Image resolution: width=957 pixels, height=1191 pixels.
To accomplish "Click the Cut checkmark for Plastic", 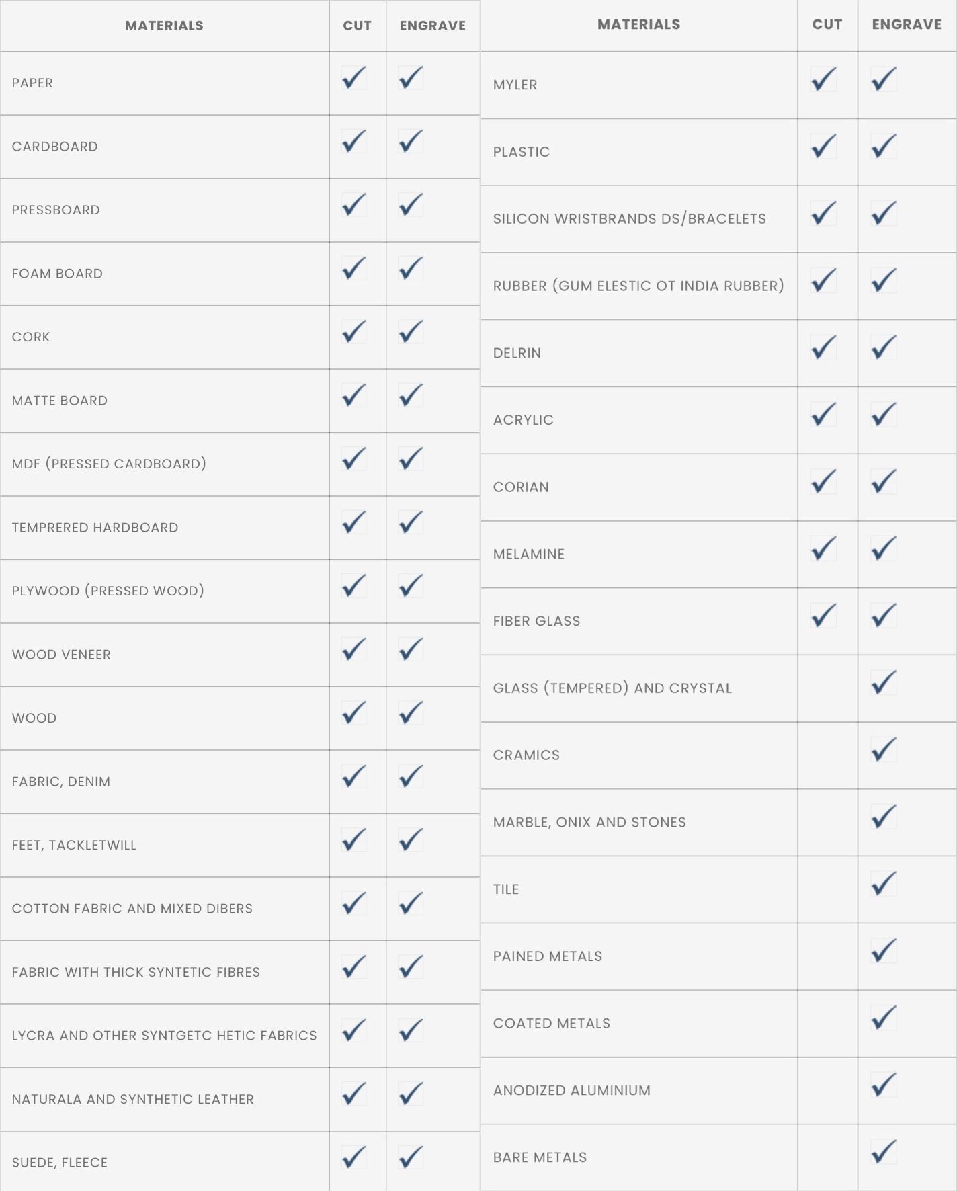I will pos(823,146).
